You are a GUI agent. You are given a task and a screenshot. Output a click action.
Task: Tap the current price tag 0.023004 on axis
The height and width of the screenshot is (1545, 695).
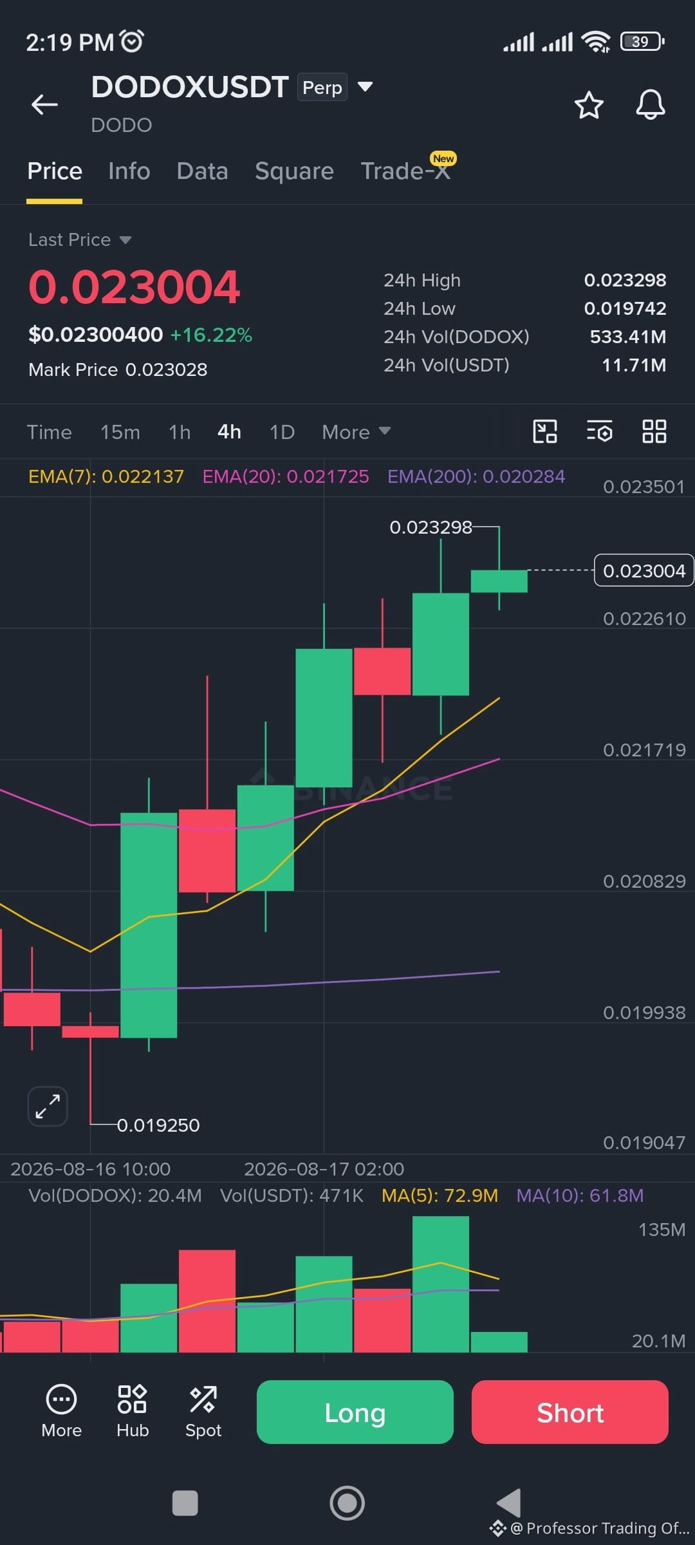[644, 570]
